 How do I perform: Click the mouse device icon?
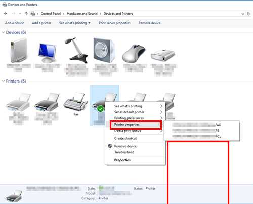pos(134,54)
